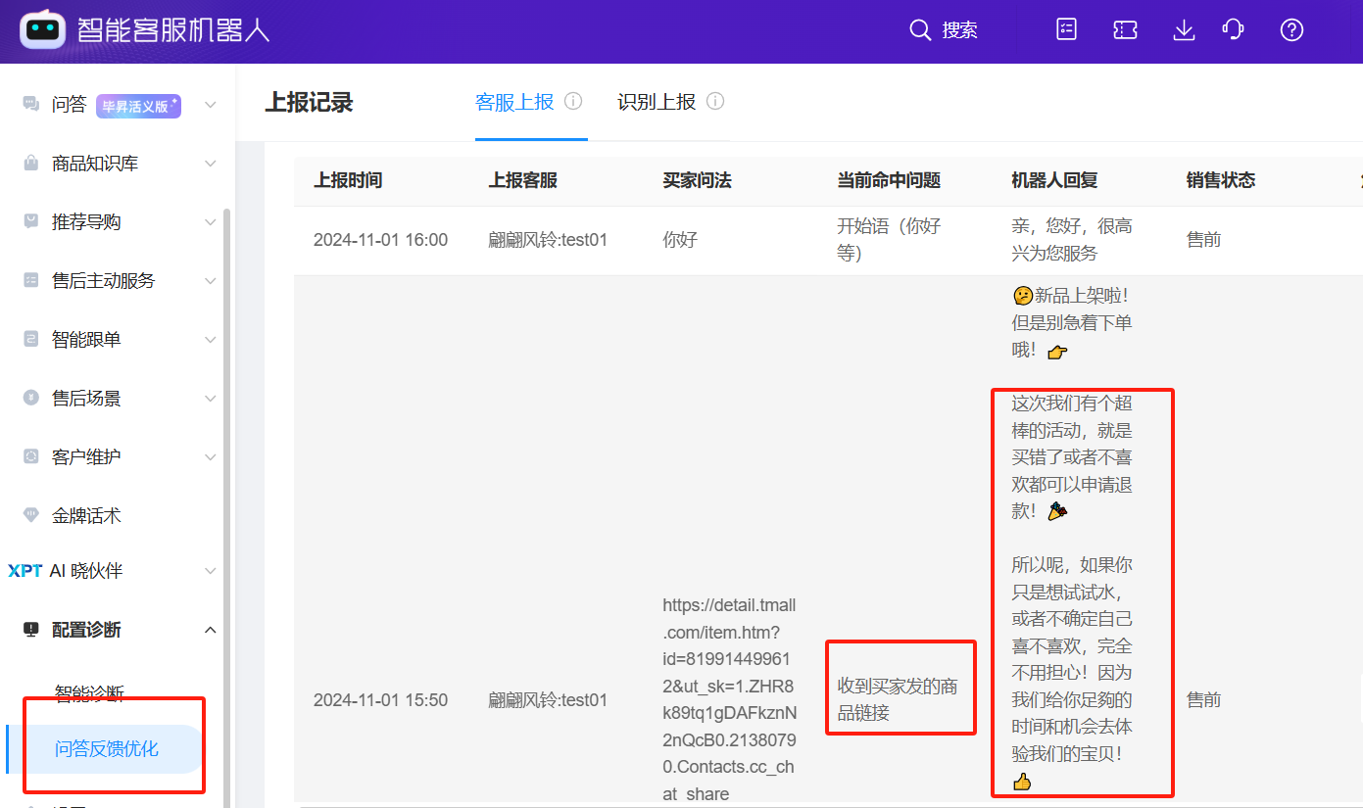Open the 金牌话术 menu item

click(x=86, y=515)
